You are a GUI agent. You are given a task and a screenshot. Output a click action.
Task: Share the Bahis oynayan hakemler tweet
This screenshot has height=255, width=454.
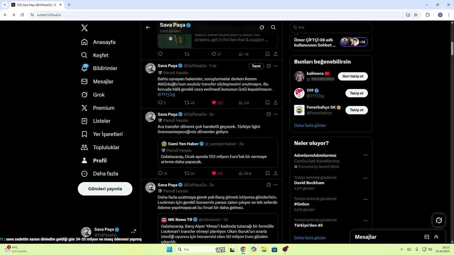276,103
